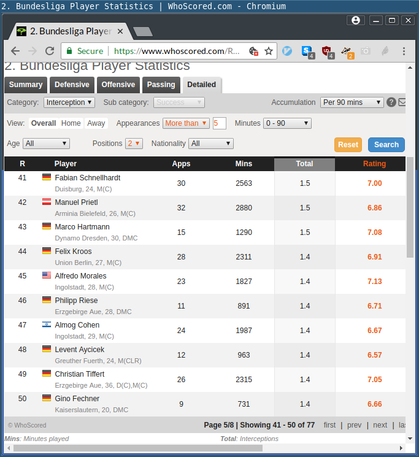Switch to the Offensive tab
The image size is (419, 457).
point(118,85)
